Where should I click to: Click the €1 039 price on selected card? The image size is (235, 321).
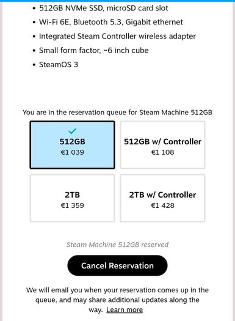73,152
